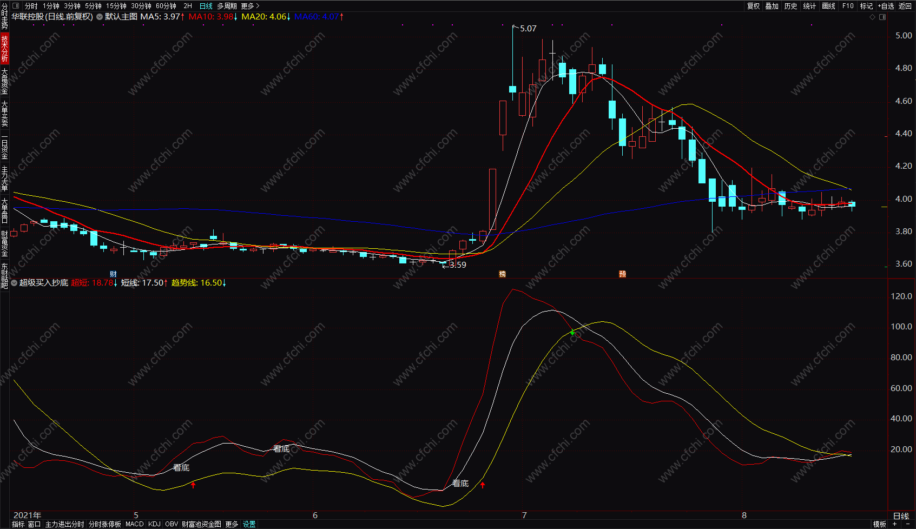The width and height of the screenshot is (916, 529).
Task: Click the stock title 华联控股(日线.前复权)
Action: click(52, 17)
